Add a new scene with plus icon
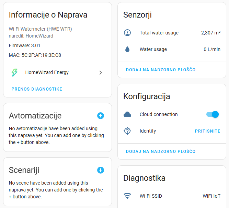Screen dimensions: 229x208 pyautogui.click(x=101, y=170)
